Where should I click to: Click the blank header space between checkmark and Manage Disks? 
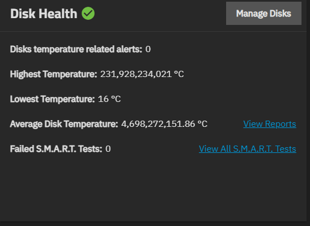pos(160,14)
